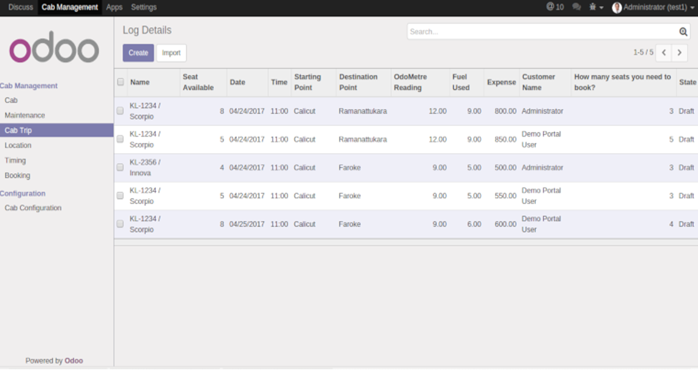Click the 500.00 expense cell
Screen dimensions: 698x370
[x=505, y=167]
